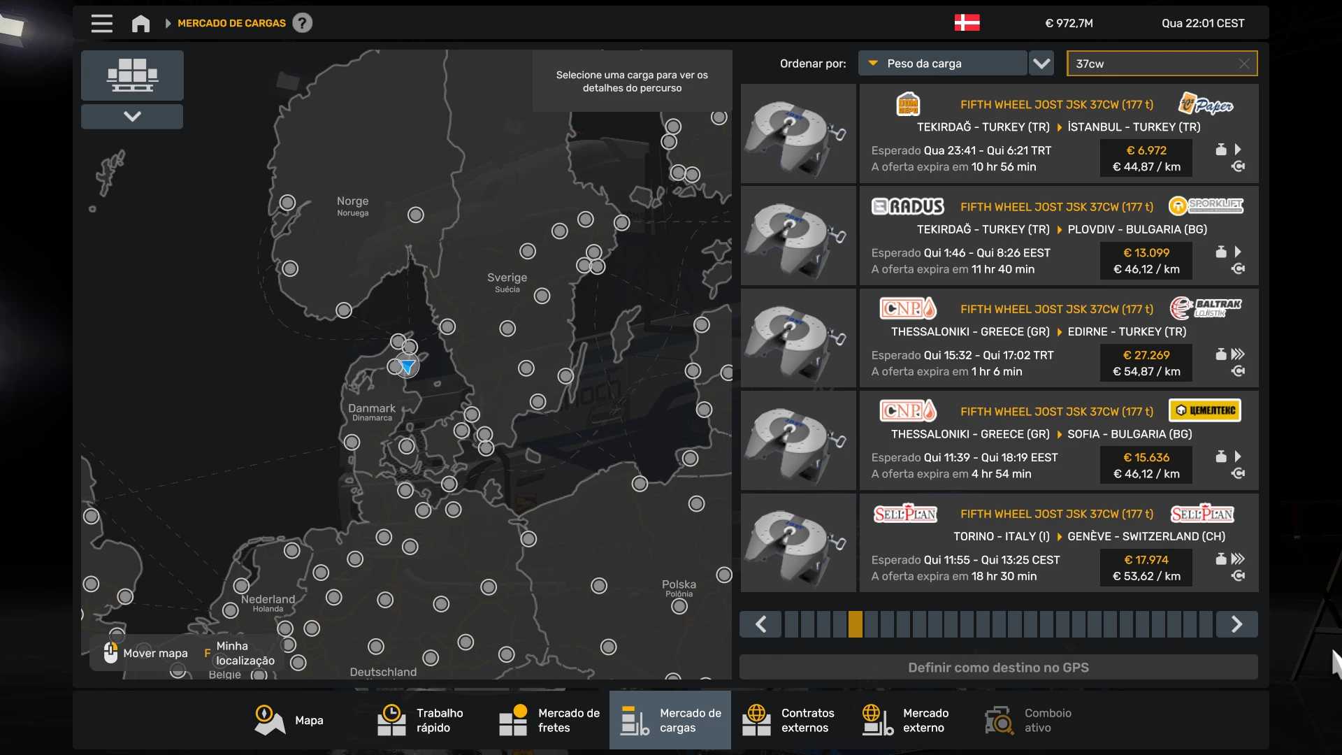Click the cargo pallet filter icon

point(132,75)
